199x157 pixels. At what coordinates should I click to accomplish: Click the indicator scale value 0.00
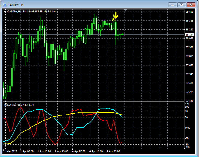[x=188, y=128]
